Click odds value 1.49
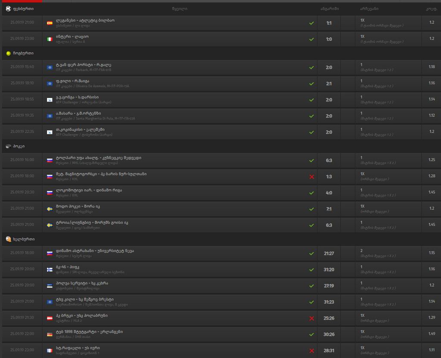The height and width of the screenshot is (358, 441). click(432, 334)
